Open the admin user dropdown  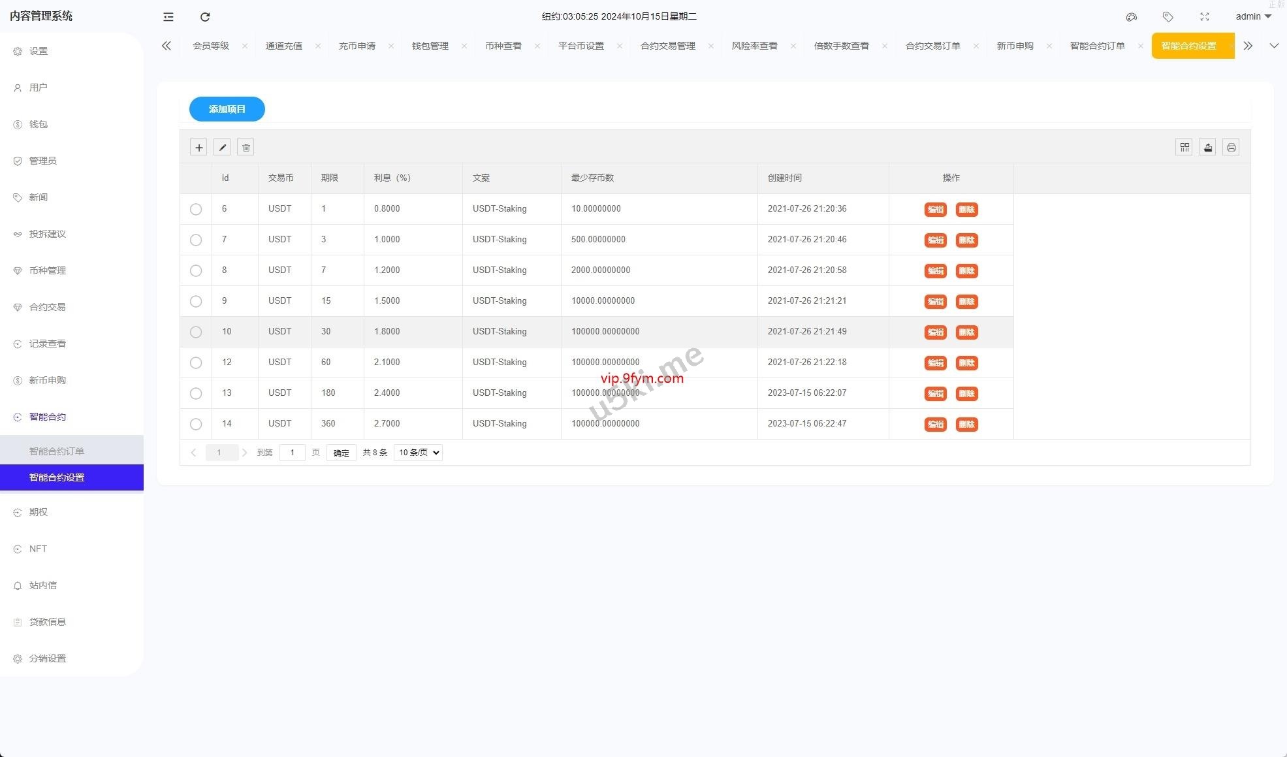point(1253,16)
